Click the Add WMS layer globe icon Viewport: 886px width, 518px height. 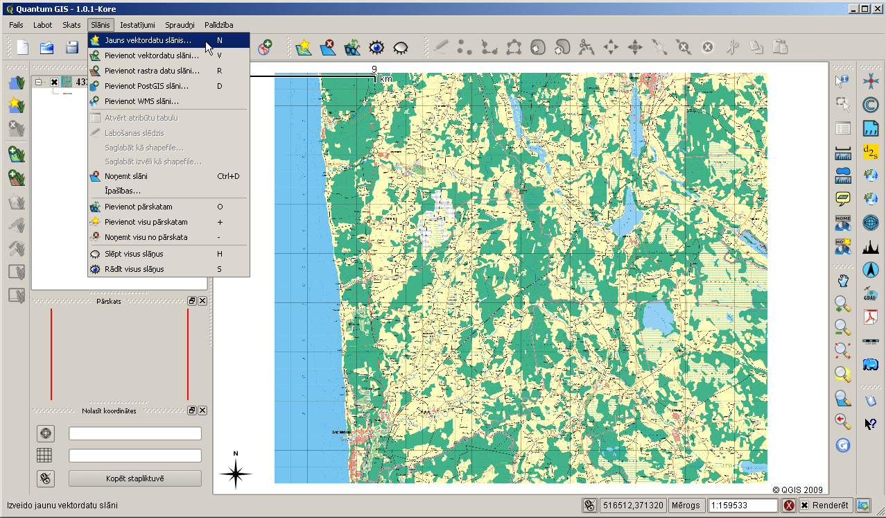tap(264, 47)
